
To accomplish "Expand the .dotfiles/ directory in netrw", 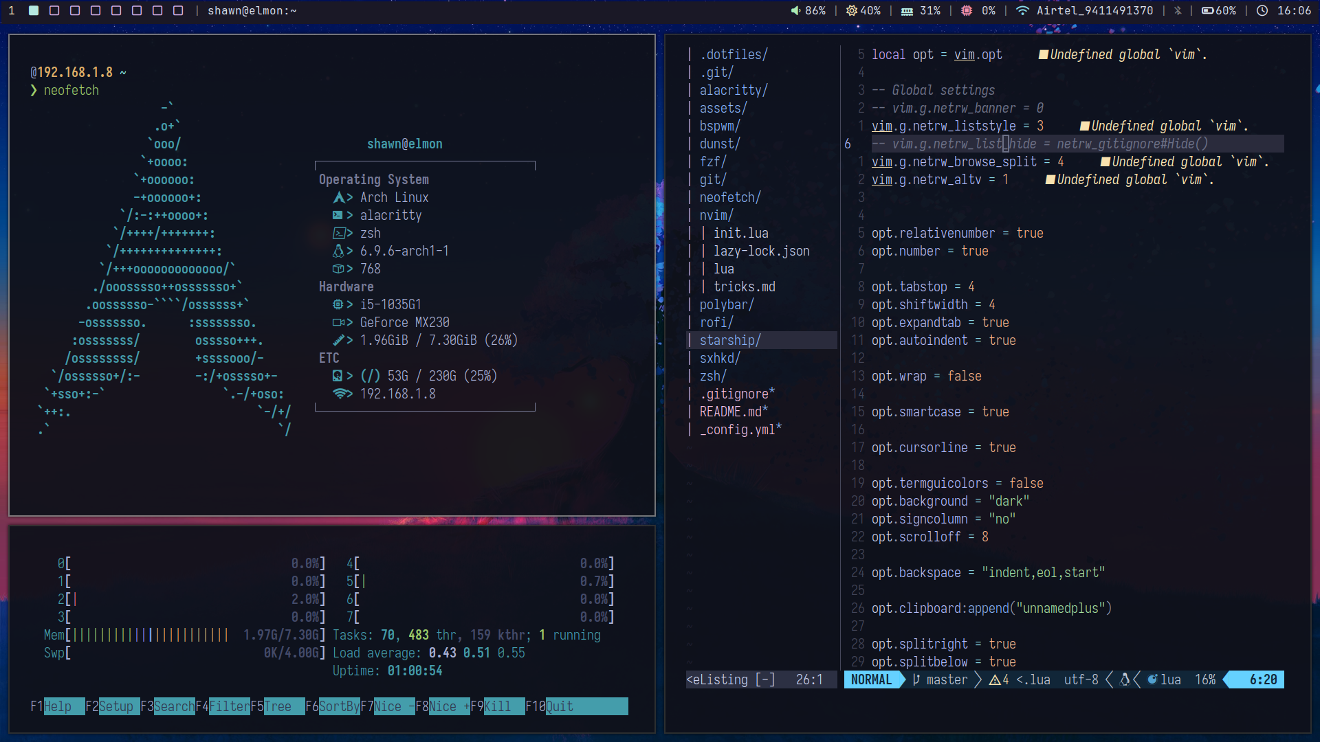I will tap(734, 54).
